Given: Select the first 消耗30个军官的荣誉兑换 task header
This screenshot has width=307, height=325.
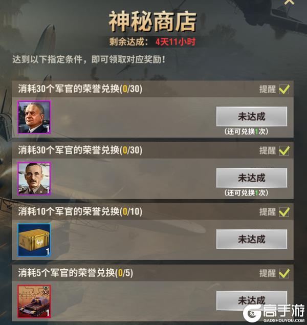Looking at the screenshot, I should click(80, 89).
